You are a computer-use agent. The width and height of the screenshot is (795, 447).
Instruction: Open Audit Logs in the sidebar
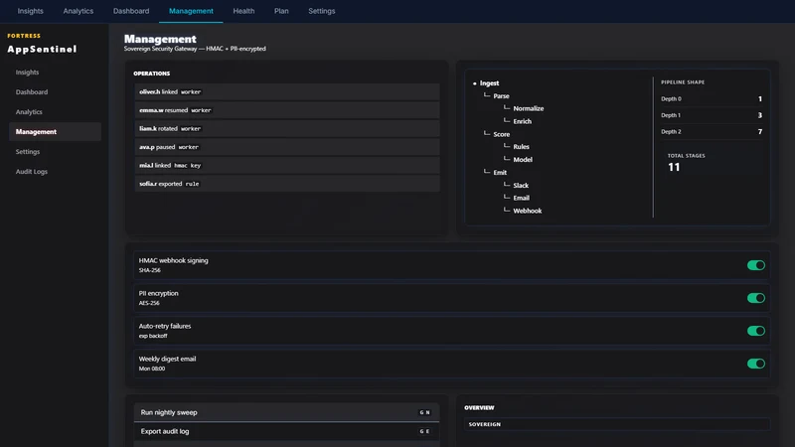click(55, 171)
